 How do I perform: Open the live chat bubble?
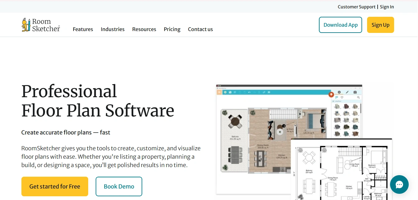pos(399,184)
